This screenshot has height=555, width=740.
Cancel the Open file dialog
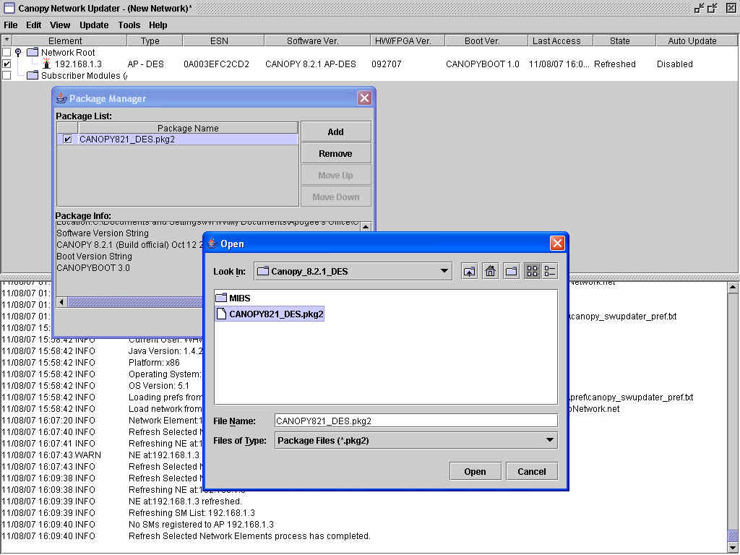tap(531, 471)
